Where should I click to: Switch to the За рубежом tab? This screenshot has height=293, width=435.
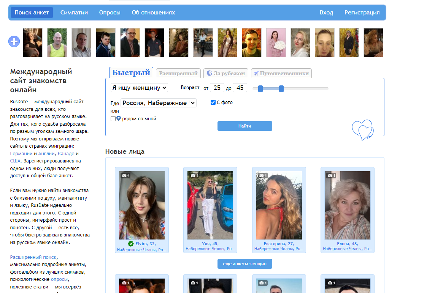(226, 73)
